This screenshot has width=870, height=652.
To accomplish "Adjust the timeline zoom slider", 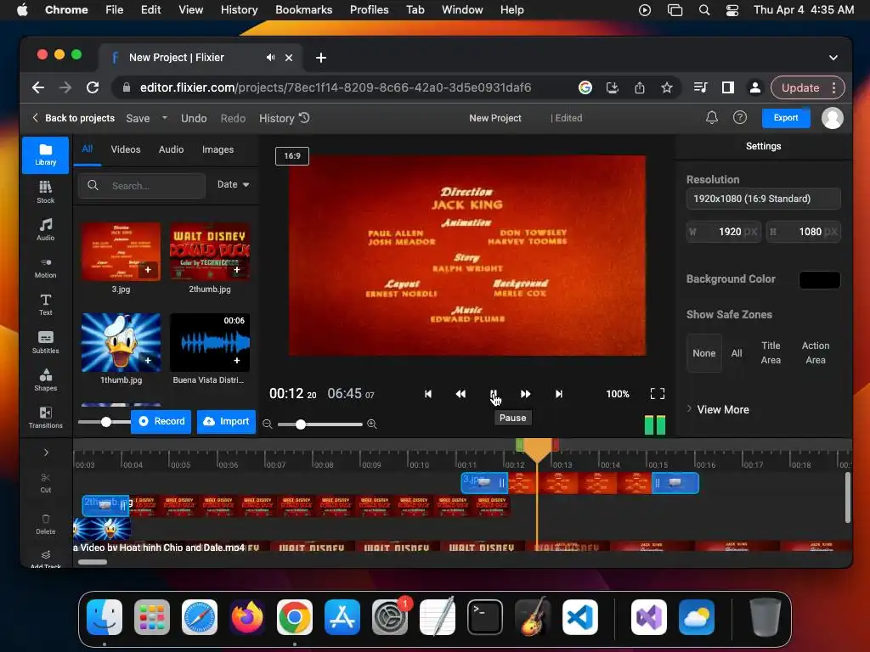I will (x=300, y=424).
